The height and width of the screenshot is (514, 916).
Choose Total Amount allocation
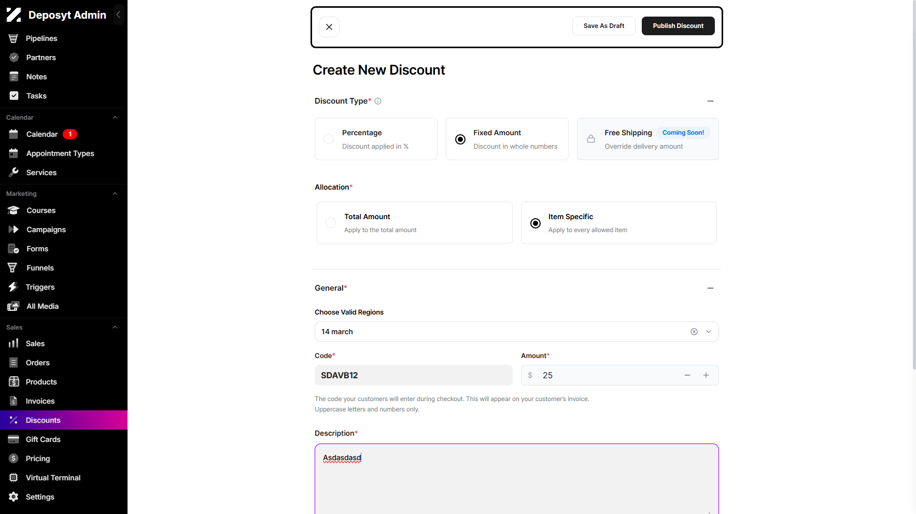coord(415,223)
